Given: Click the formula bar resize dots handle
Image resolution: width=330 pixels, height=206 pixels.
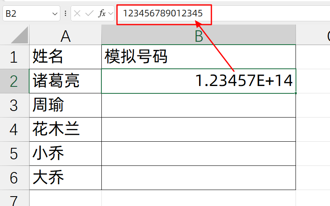Looking at the screenshot, I should pyautogui.click(x=65, y=14).
